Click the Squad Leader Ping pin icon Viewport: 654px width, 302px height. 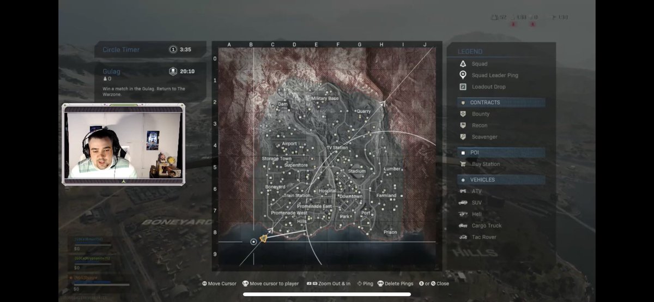[463, 75]
